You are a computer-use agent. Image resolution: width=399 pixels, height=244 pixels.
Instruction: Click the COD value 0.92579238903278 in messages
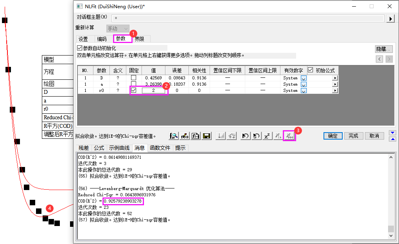pos(123,201)
